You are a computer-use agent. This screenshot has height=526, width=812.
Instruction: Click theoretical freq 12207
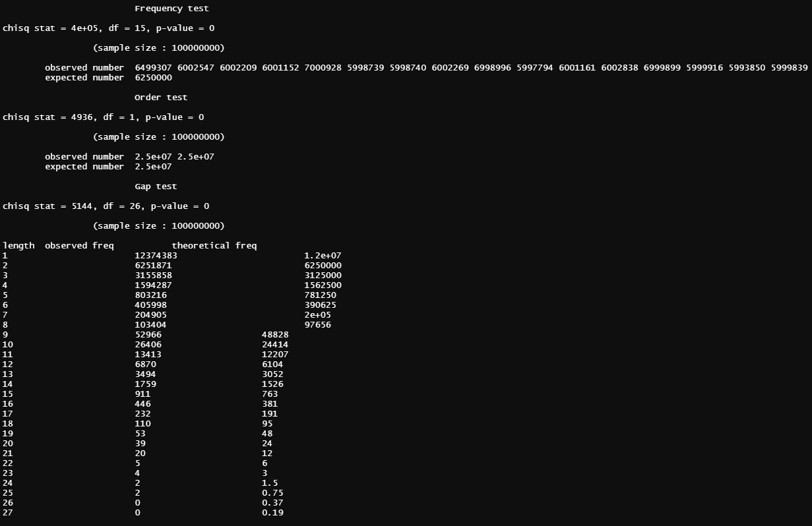point(275,355)
